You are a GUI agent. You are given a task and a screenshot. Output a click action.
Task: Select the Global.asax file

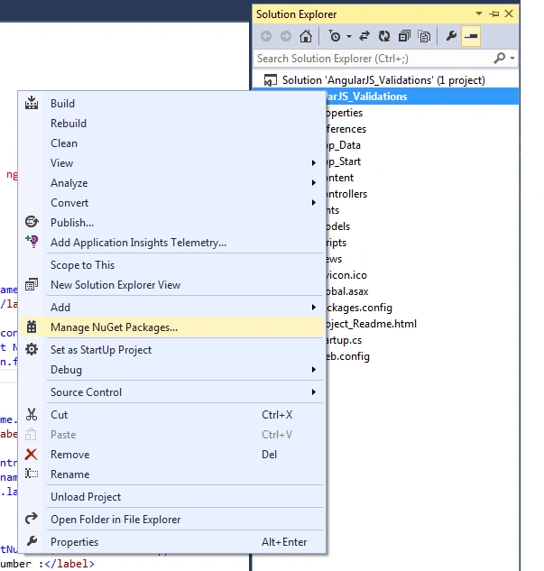tap(347, 291)
